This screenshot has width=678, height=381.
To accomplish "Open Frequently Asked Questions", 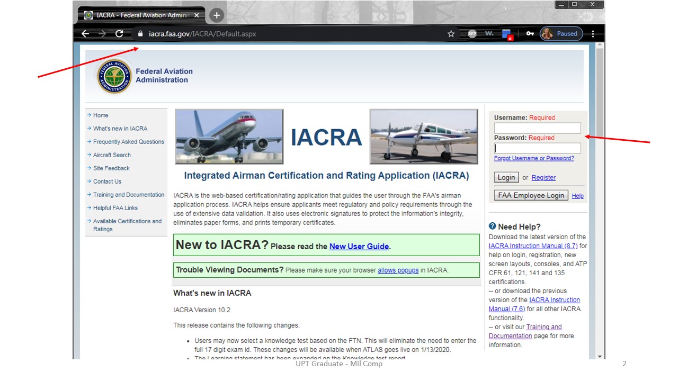I will pyautogui.click(x=129, y=142).
